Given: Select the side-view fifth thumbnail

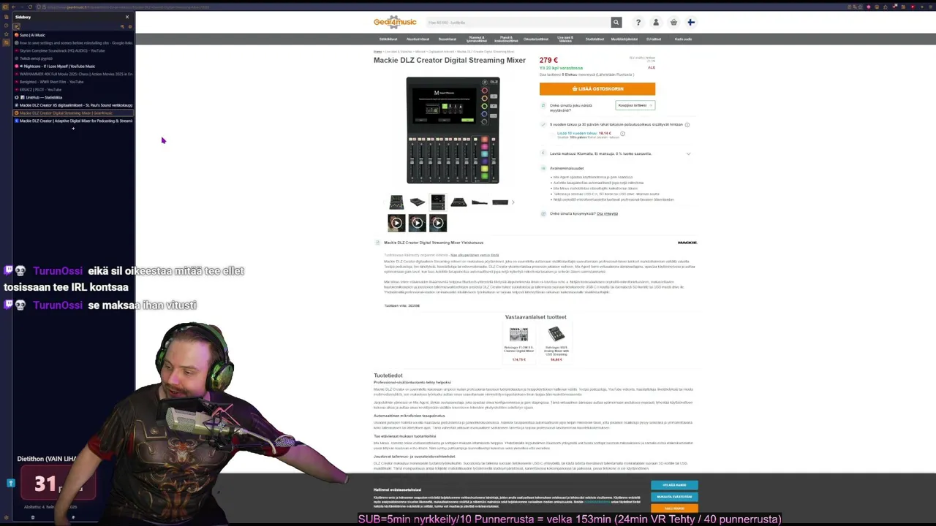Looking at the screenshot, I should coord(479,202).
